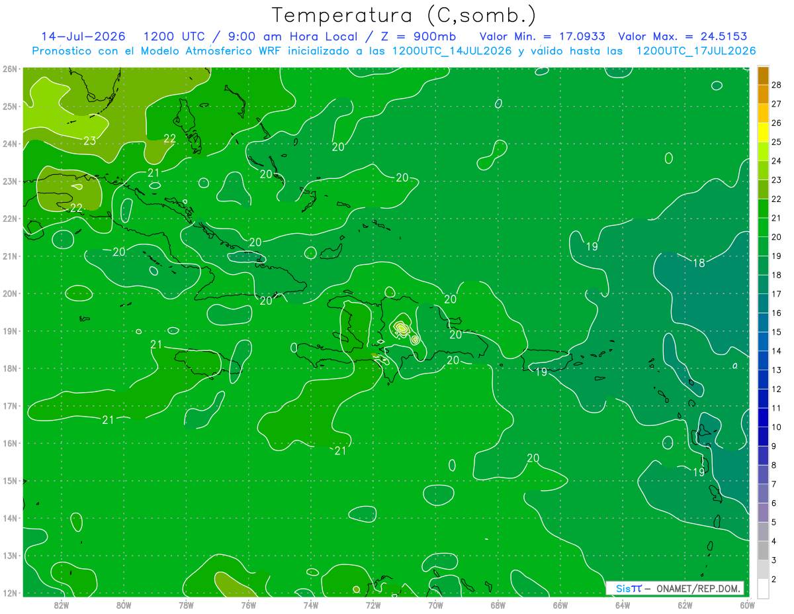The width and height of the screenshot is (794, 614).
Task: Click the '72W' longitude axis label
Action: pyautogui.click(x=373, y=605)
